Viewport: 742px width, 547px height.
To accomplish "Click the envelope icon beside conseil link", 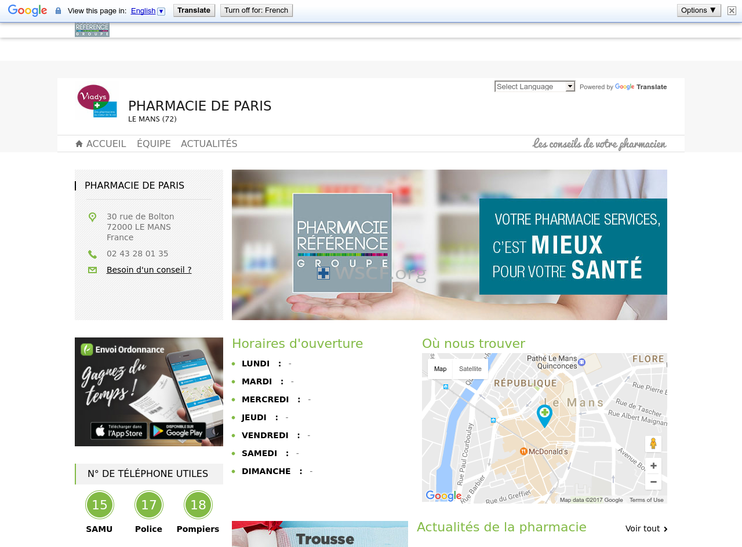I will (x=92, y=270).
